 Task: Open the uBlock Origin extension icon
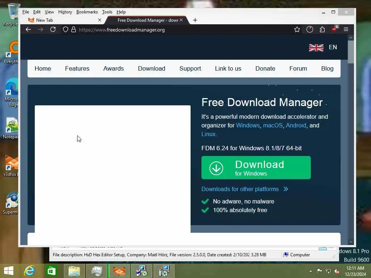click(x=334, y=29)
